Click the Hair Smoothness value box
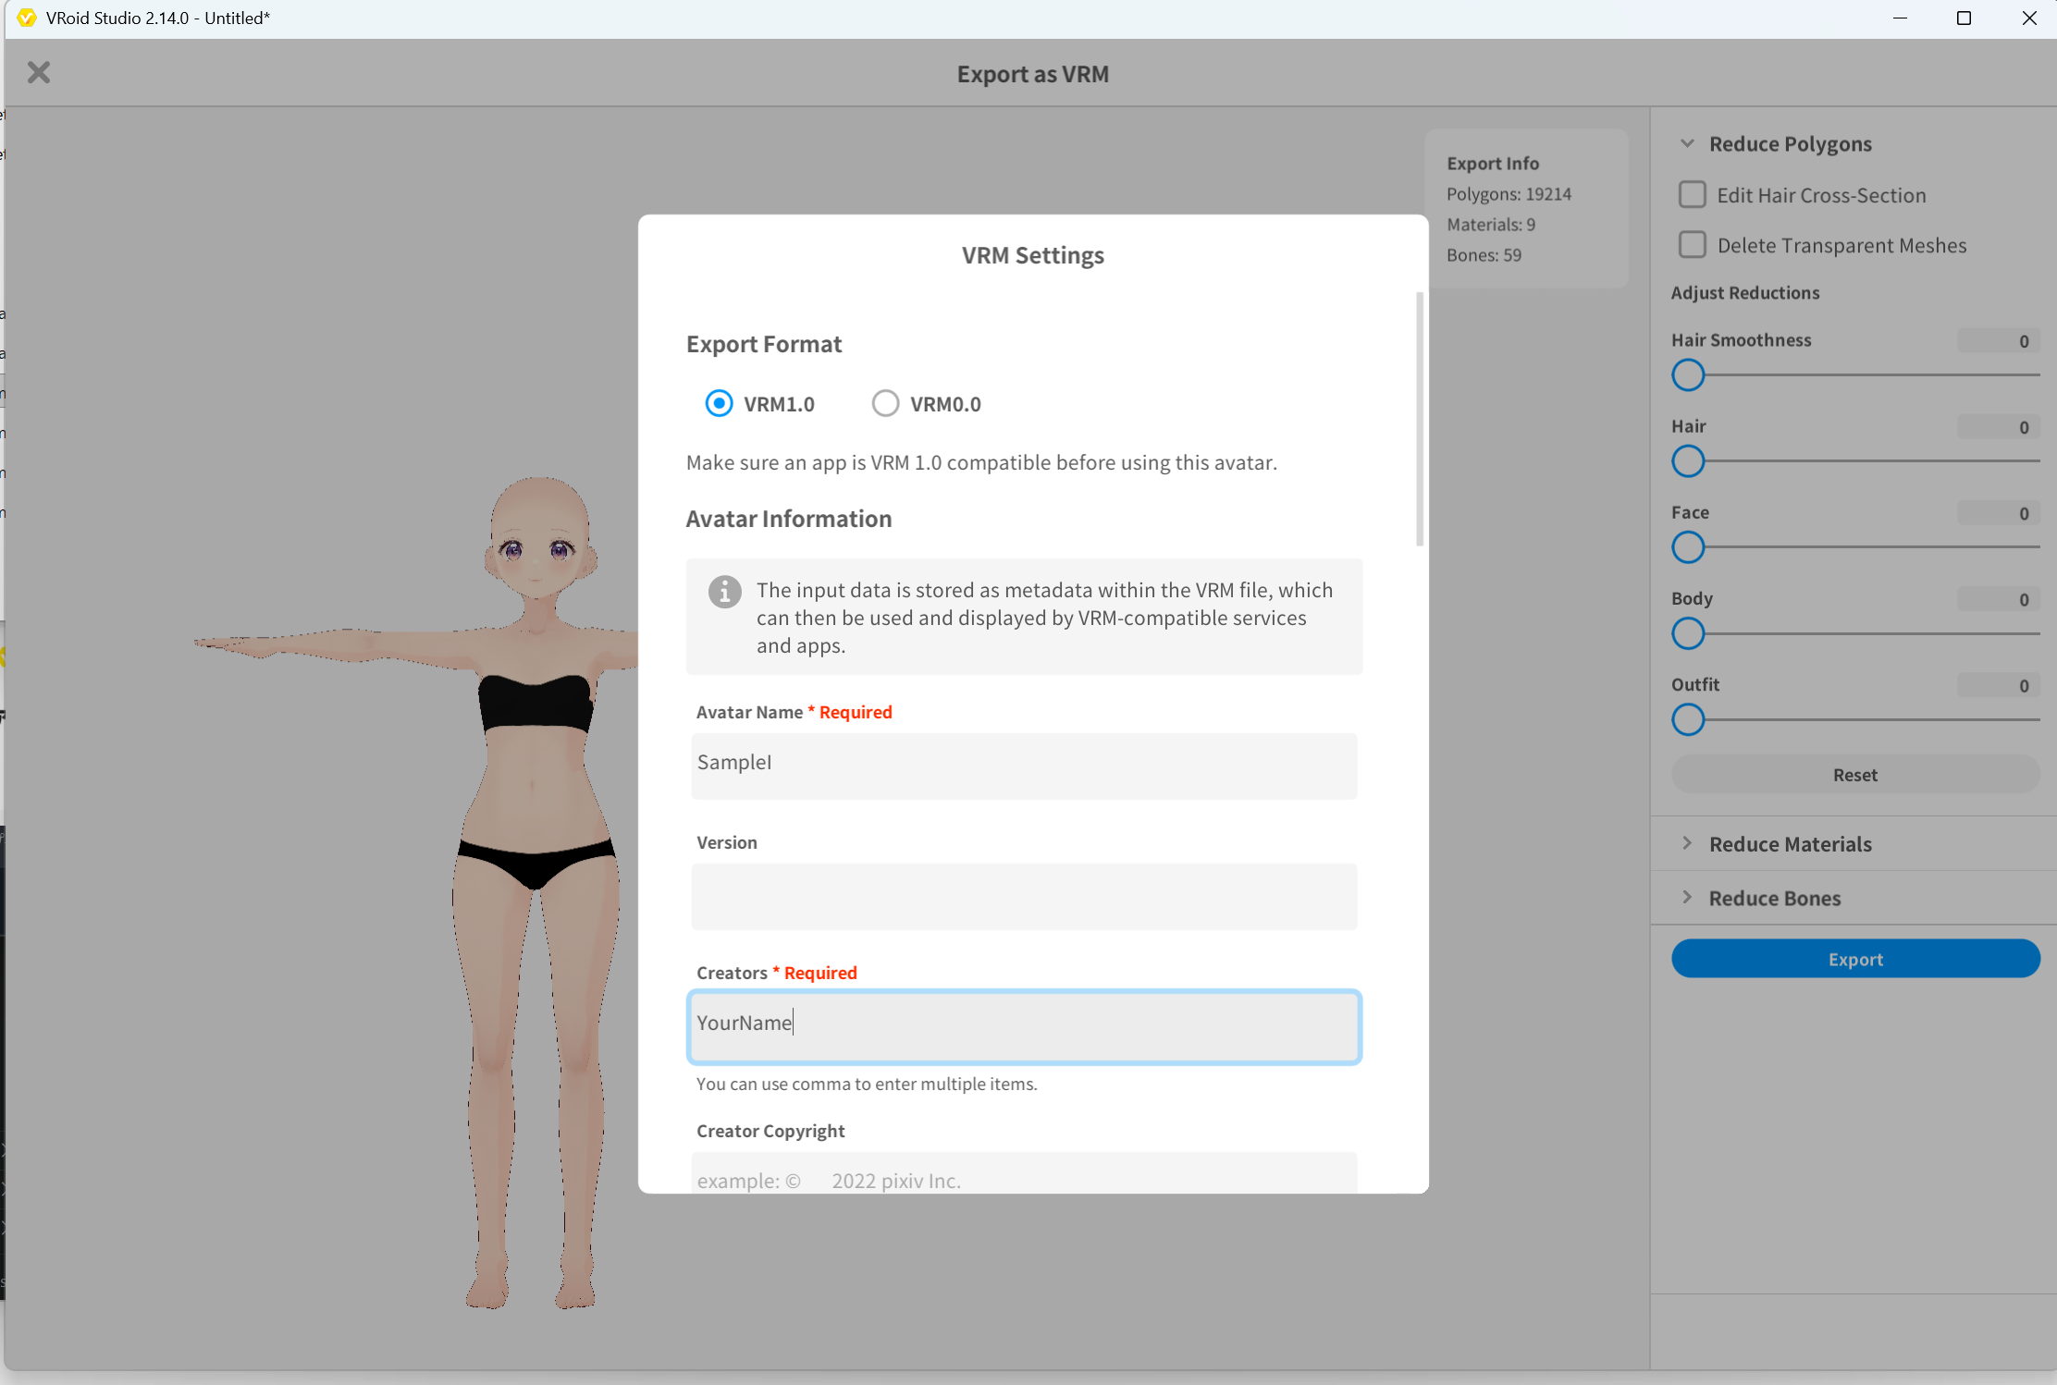The height and width of the screenshot is (1385, 2057). 1998,341
